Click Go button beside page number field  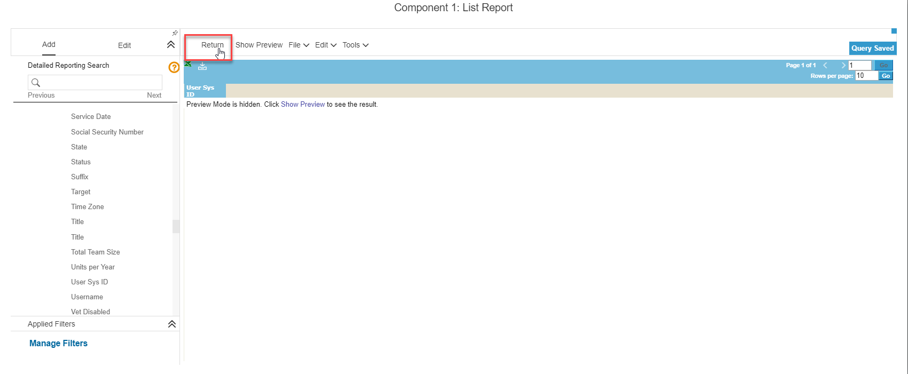(884, 65)
